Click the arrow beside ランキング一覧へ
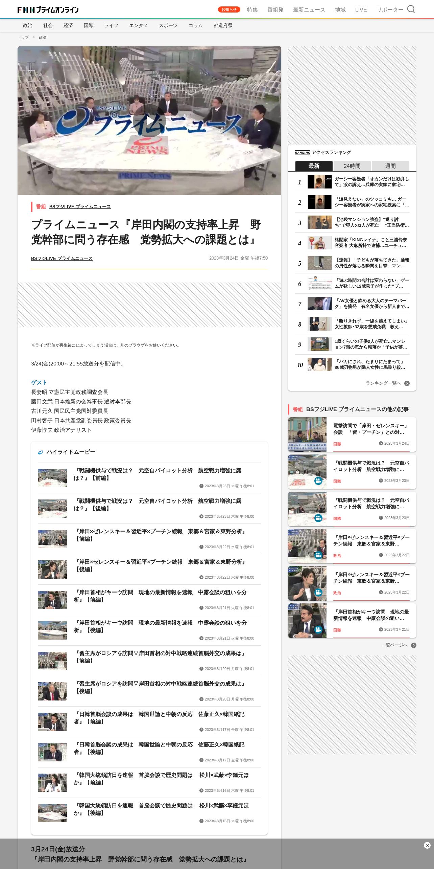The height and width of the screenshot is (869, 434). 407,383
